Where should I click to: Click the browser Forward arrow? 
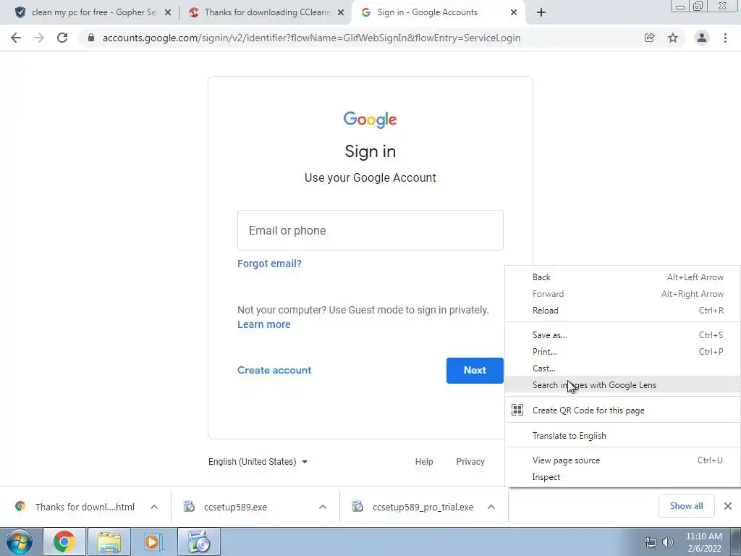[x=39, y=38]
